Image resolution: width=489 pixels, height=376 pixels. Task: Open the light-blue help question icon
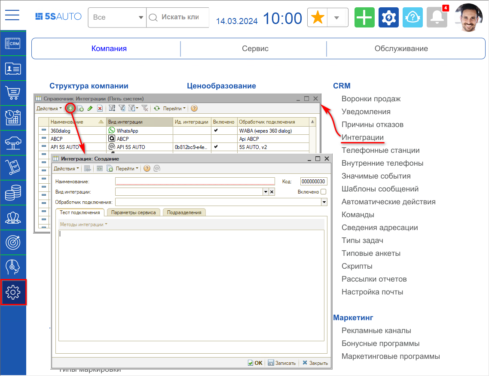413,18
